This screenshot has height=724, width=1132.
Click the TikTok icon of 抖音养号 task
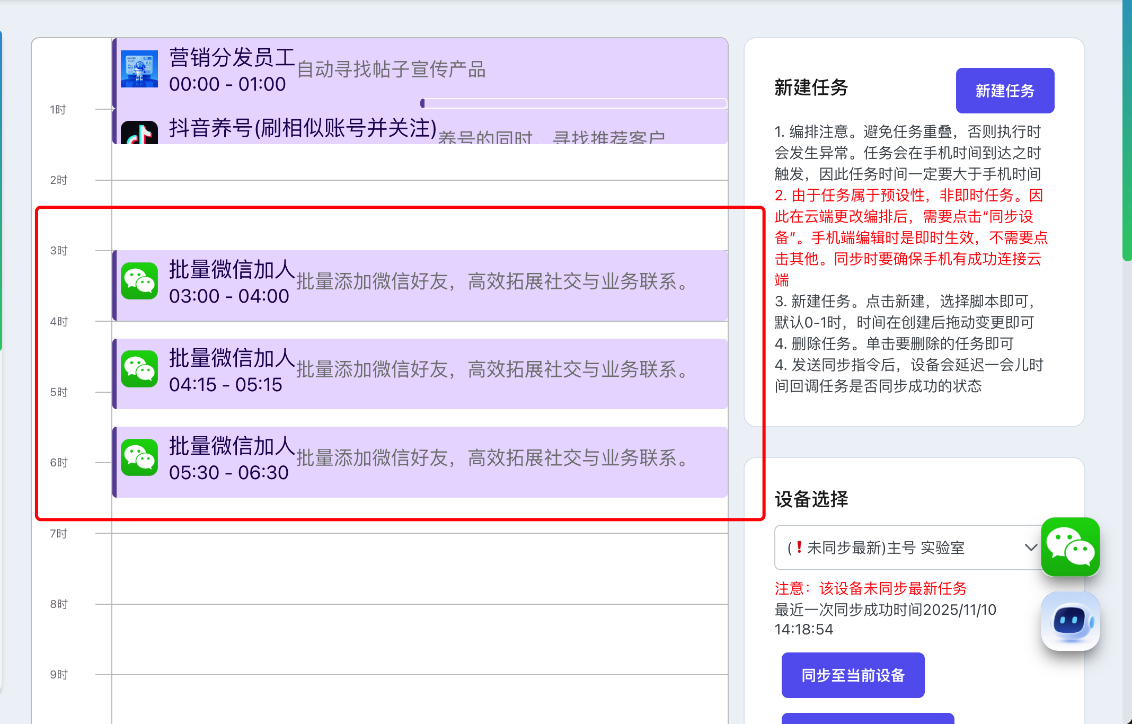[x=139, y=134]
